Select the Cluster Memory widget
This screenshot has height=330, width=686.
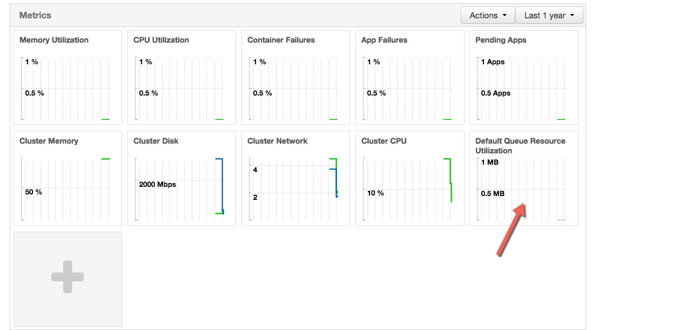67,178
